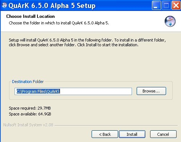Click the Destination Folder path field
The height and width of the screenshot is (142, 181).
click(73, 91)
